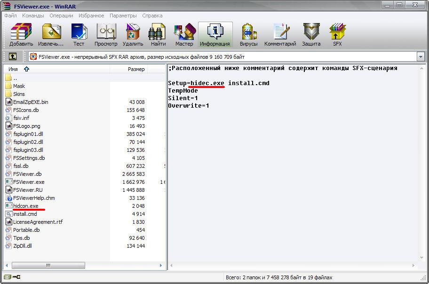Open the Операции menu
This screenshot has height=284, width=429.
[61, 16]
